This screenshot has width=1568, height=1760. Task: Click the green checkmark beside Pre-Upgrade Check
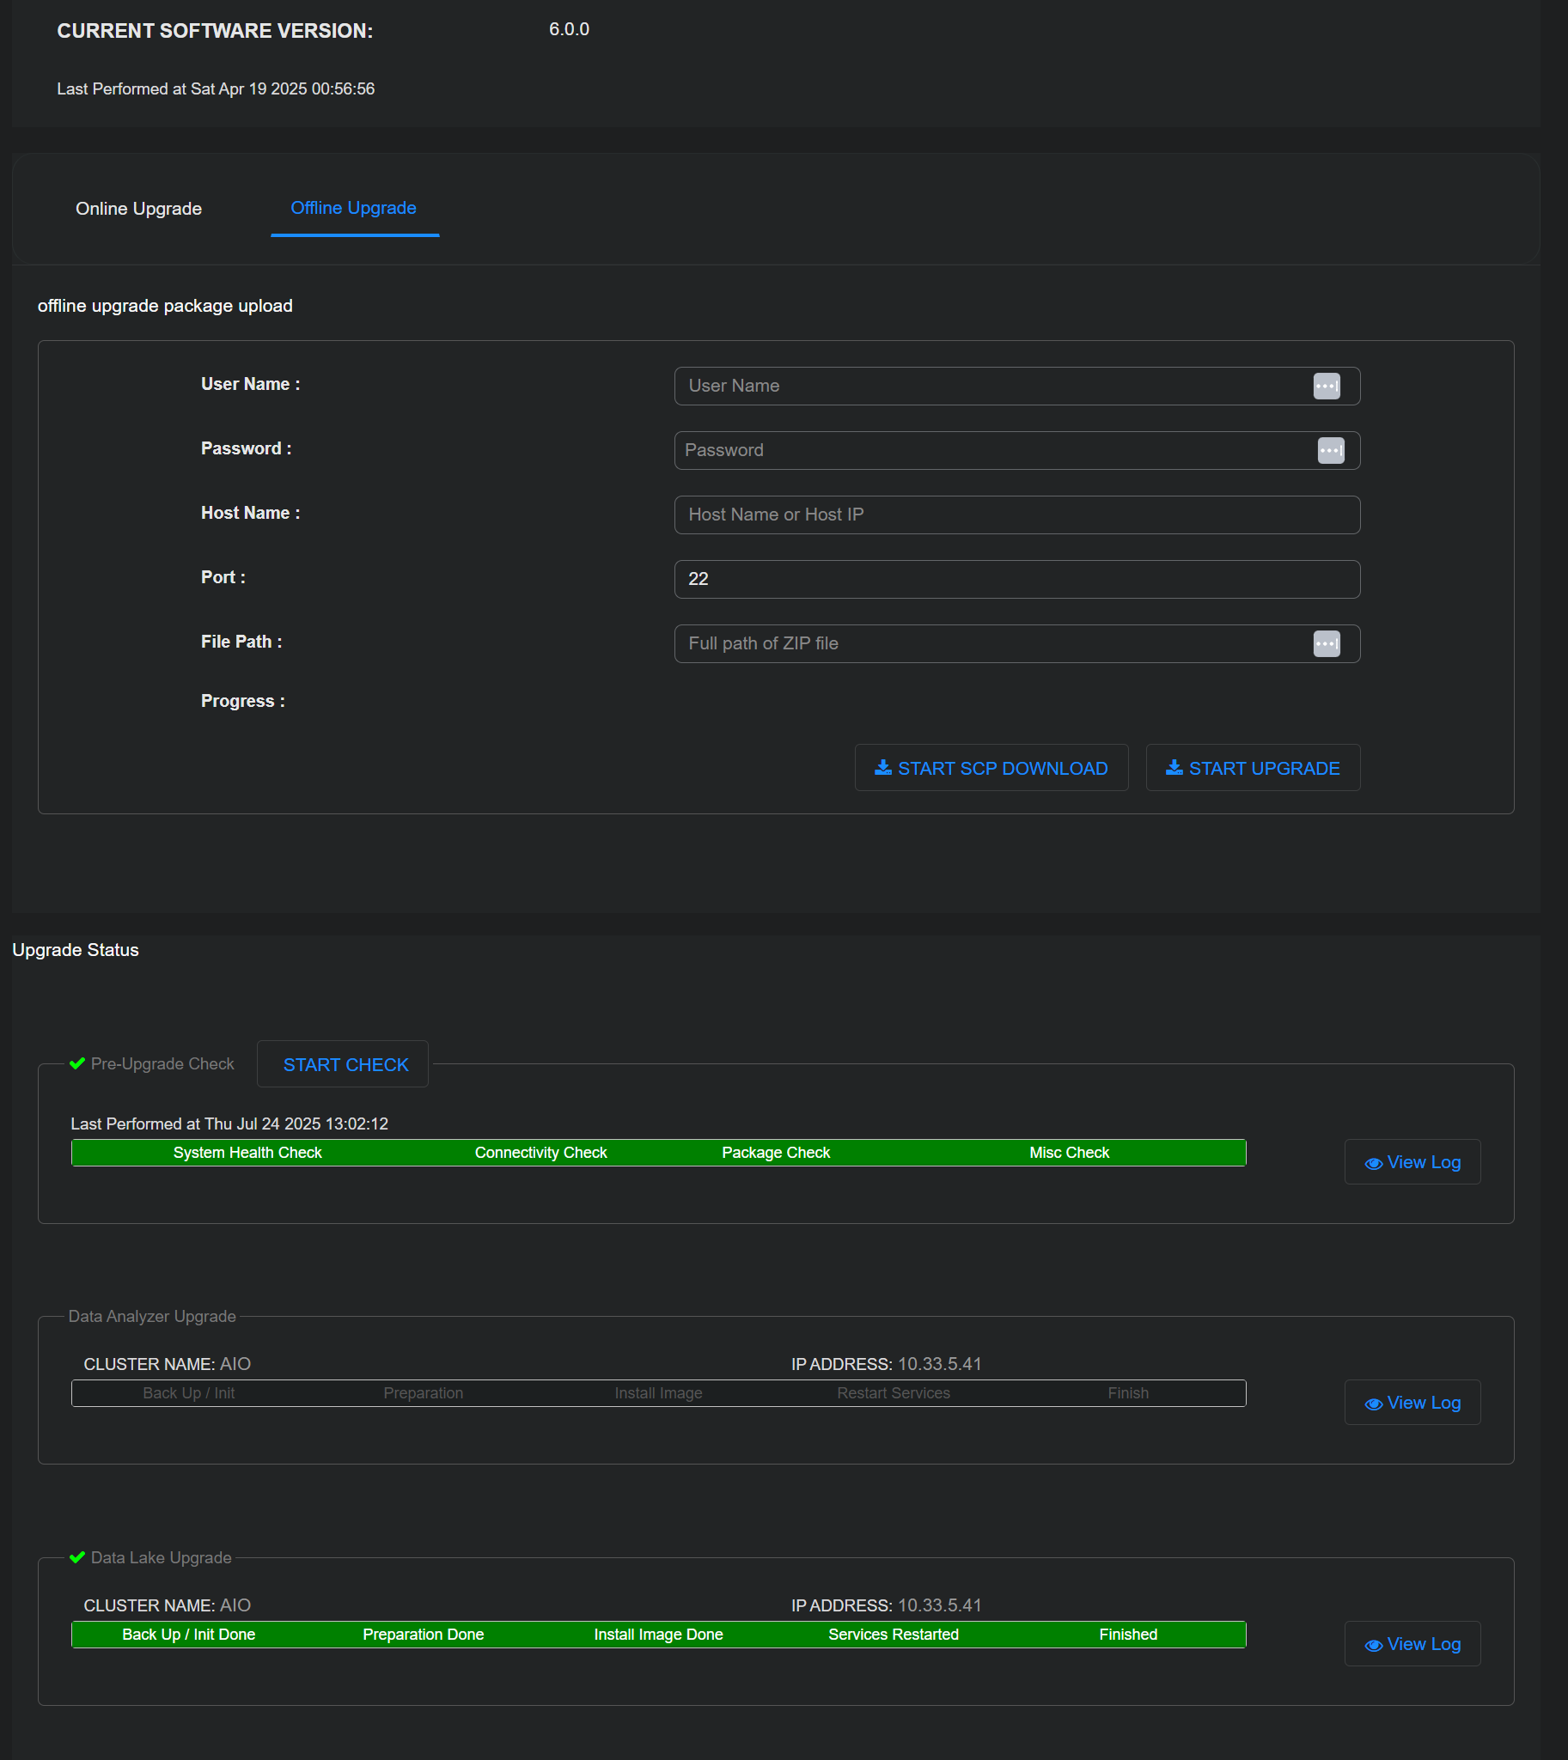coord(76,1064)
